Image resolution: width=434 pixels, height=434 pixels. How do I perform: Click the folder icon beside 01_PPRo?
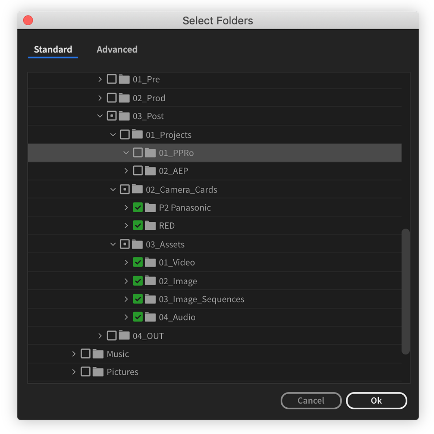click(150, 152)
